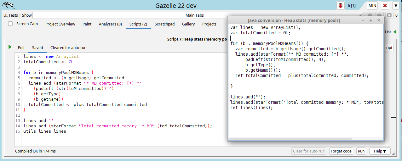402x161 pixels.
Task: Minimize the Java conversion popup window
Action: 363,20
